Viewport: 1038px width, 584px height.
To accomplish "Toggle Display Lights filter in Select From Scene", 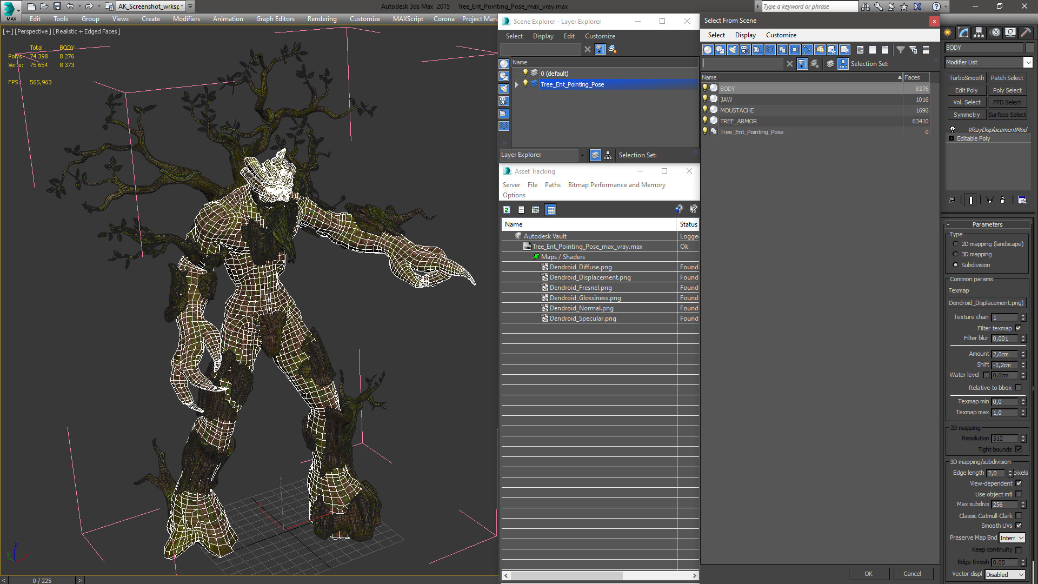I will pos(733,50).
